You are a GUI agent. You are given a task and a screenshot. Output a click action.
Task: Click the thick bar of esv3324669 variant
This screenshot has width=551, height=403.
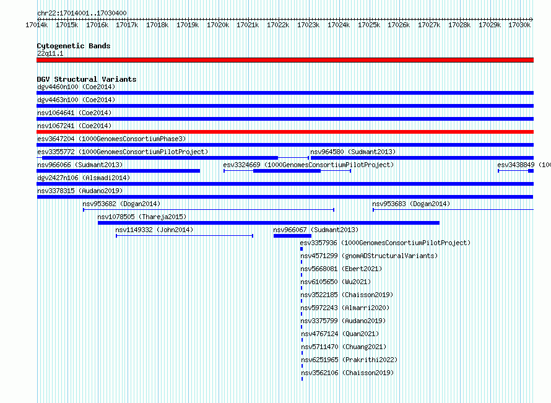point(287,171)
